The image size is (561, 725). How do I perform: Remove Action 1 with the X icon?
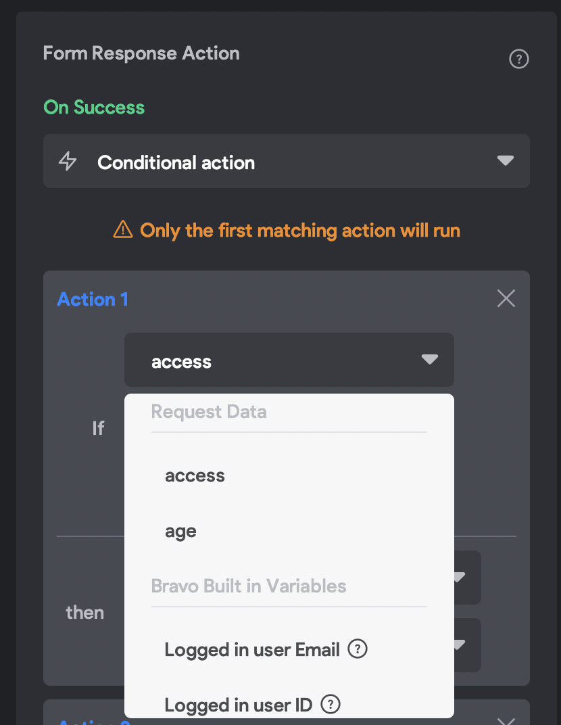(506, 298)
